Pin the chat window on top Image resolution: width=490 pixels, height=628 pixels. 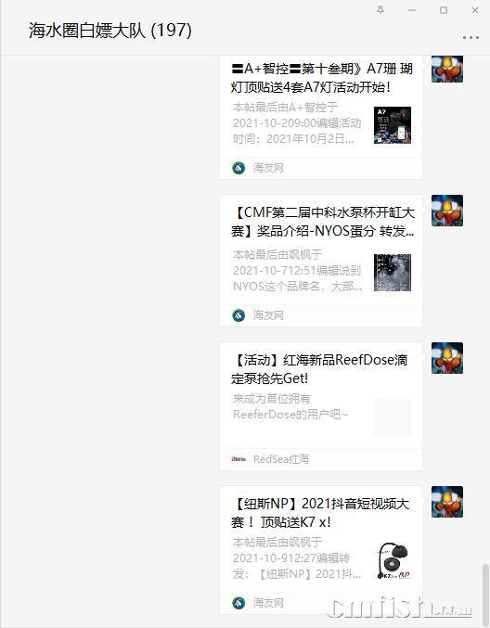380,10
